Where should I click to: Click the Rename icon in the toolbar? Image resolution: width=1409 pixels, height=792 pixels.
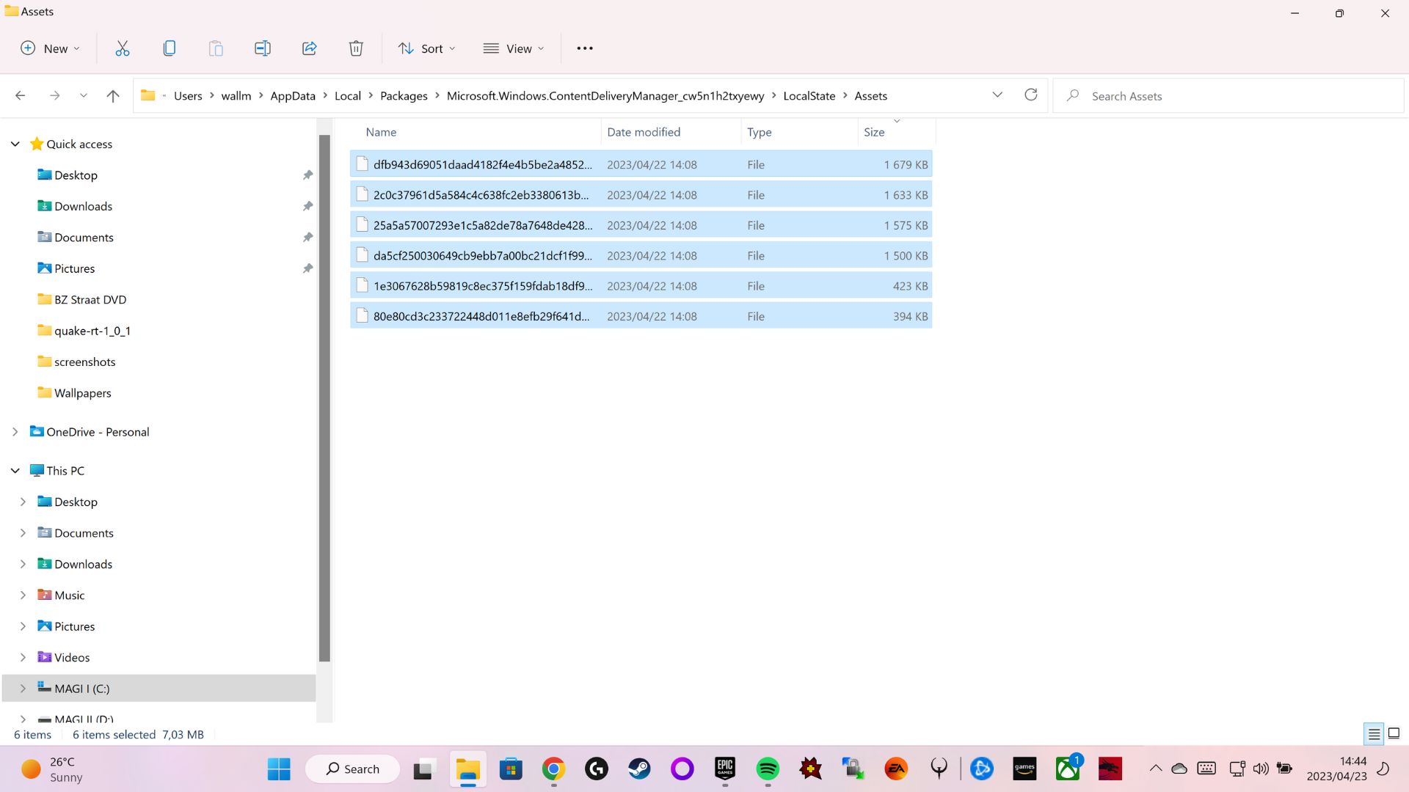263,48
